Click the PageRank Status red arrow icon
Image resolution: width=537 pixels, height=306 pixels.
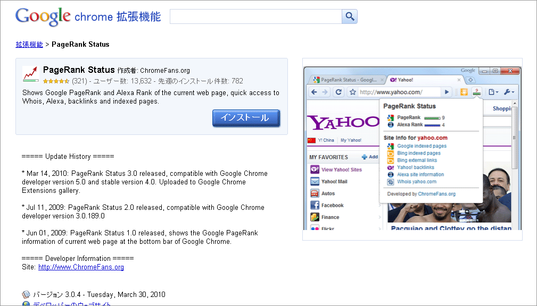point(31,74)
